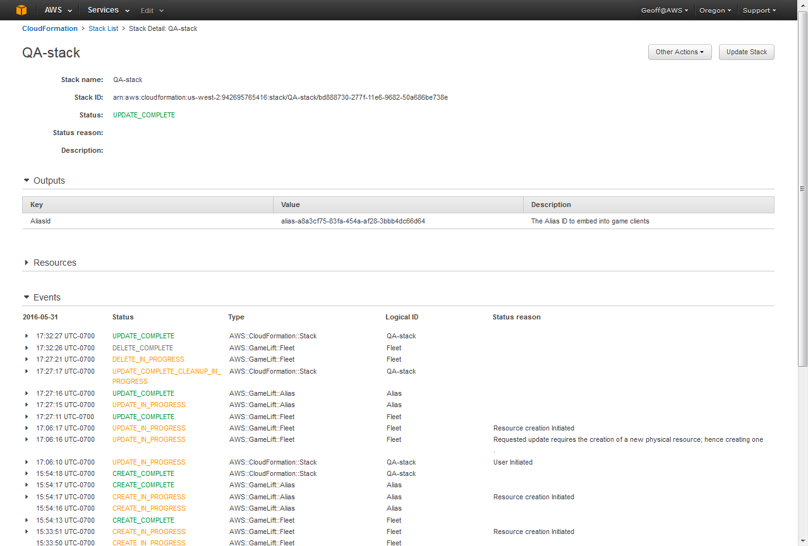
Task: Open the Edit menu in top bar
Action: coord(152,11)
